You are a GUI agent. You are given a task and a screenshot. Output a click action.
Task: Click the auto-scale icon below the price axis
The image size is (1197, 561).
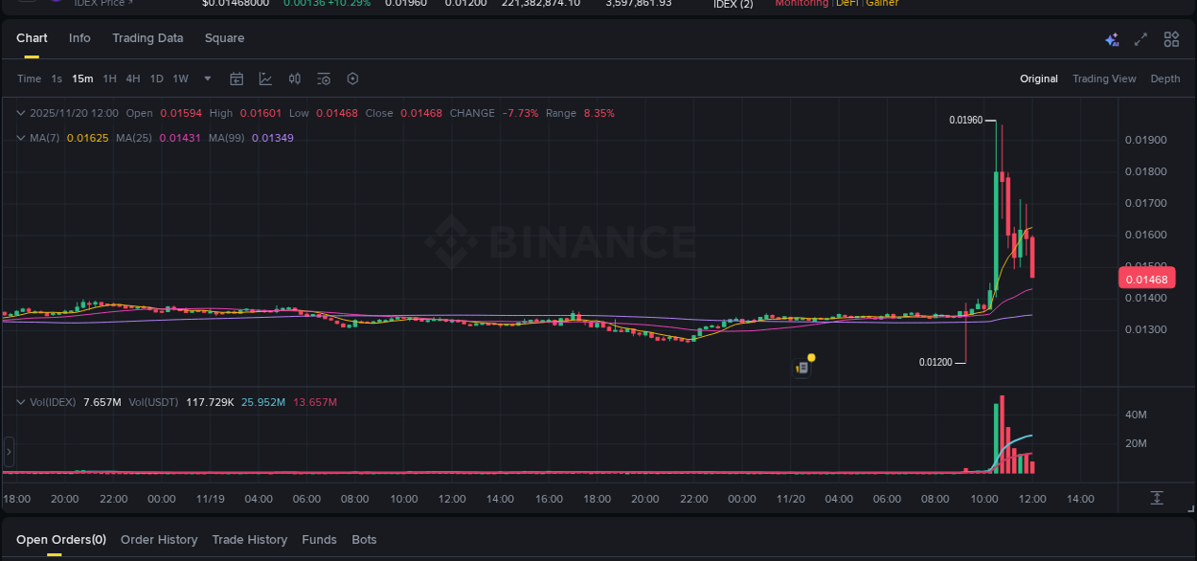pyautogui.click(x=1157, y=498)
